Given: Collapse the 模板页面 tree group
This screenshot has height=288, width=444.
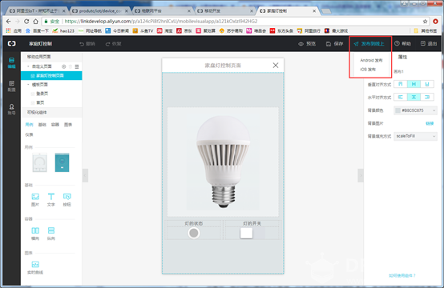Looking at the screenshot, I should click(28, 85).
